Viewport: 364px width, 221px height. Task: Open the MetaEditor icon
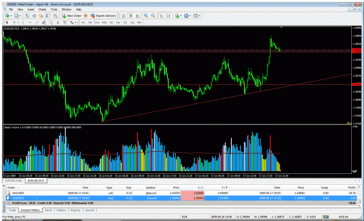(x=86, y=16)
